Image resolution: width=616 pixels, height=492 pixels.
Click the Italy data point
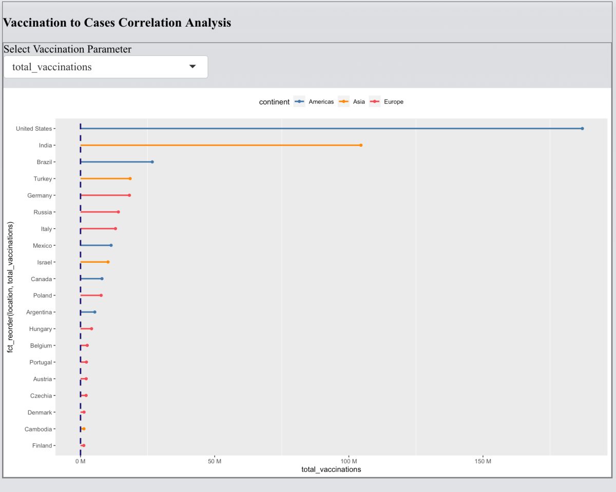(115, 229)
